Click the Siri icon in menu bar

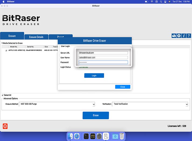coord(169,2)
